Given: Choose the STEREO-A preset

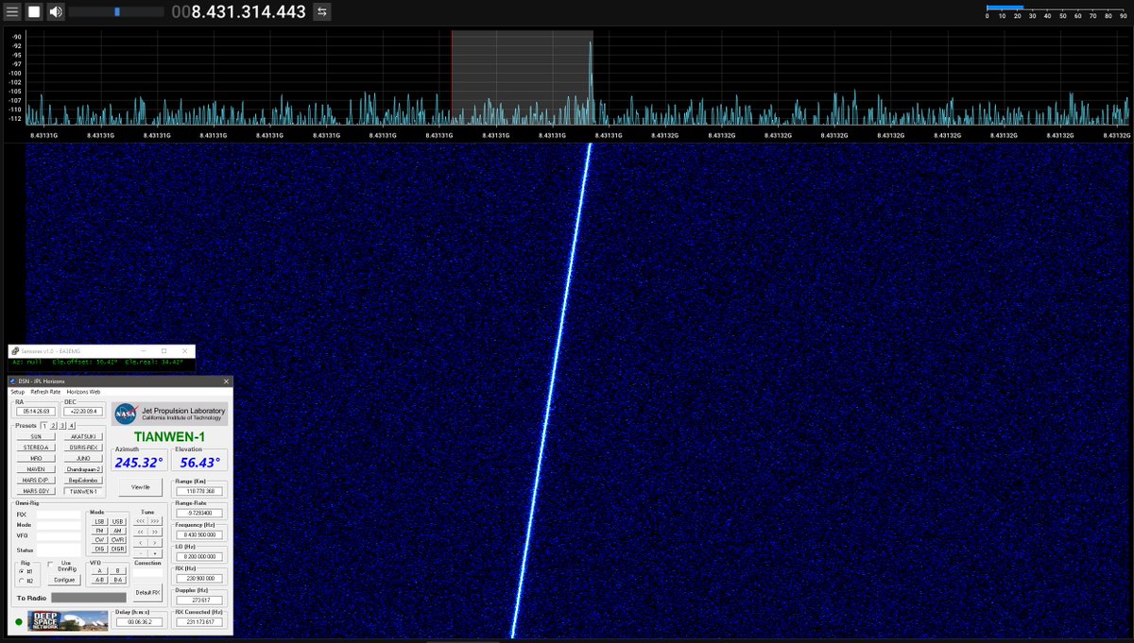Looking at the screenshot, I should tap(36, 448).
